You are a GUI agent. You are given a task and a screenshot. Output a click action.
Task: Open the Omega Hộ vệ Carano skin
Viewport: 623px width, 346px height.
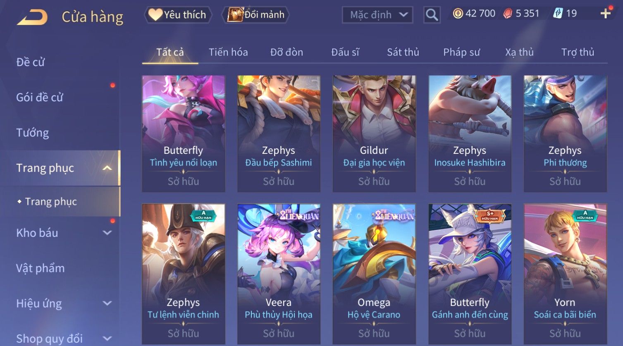pyautogui.click(x=374, y=274)
